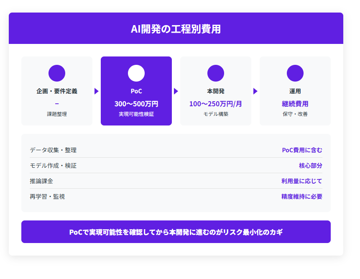Click the purple PoC risk-minimization banner

point(176,232)
